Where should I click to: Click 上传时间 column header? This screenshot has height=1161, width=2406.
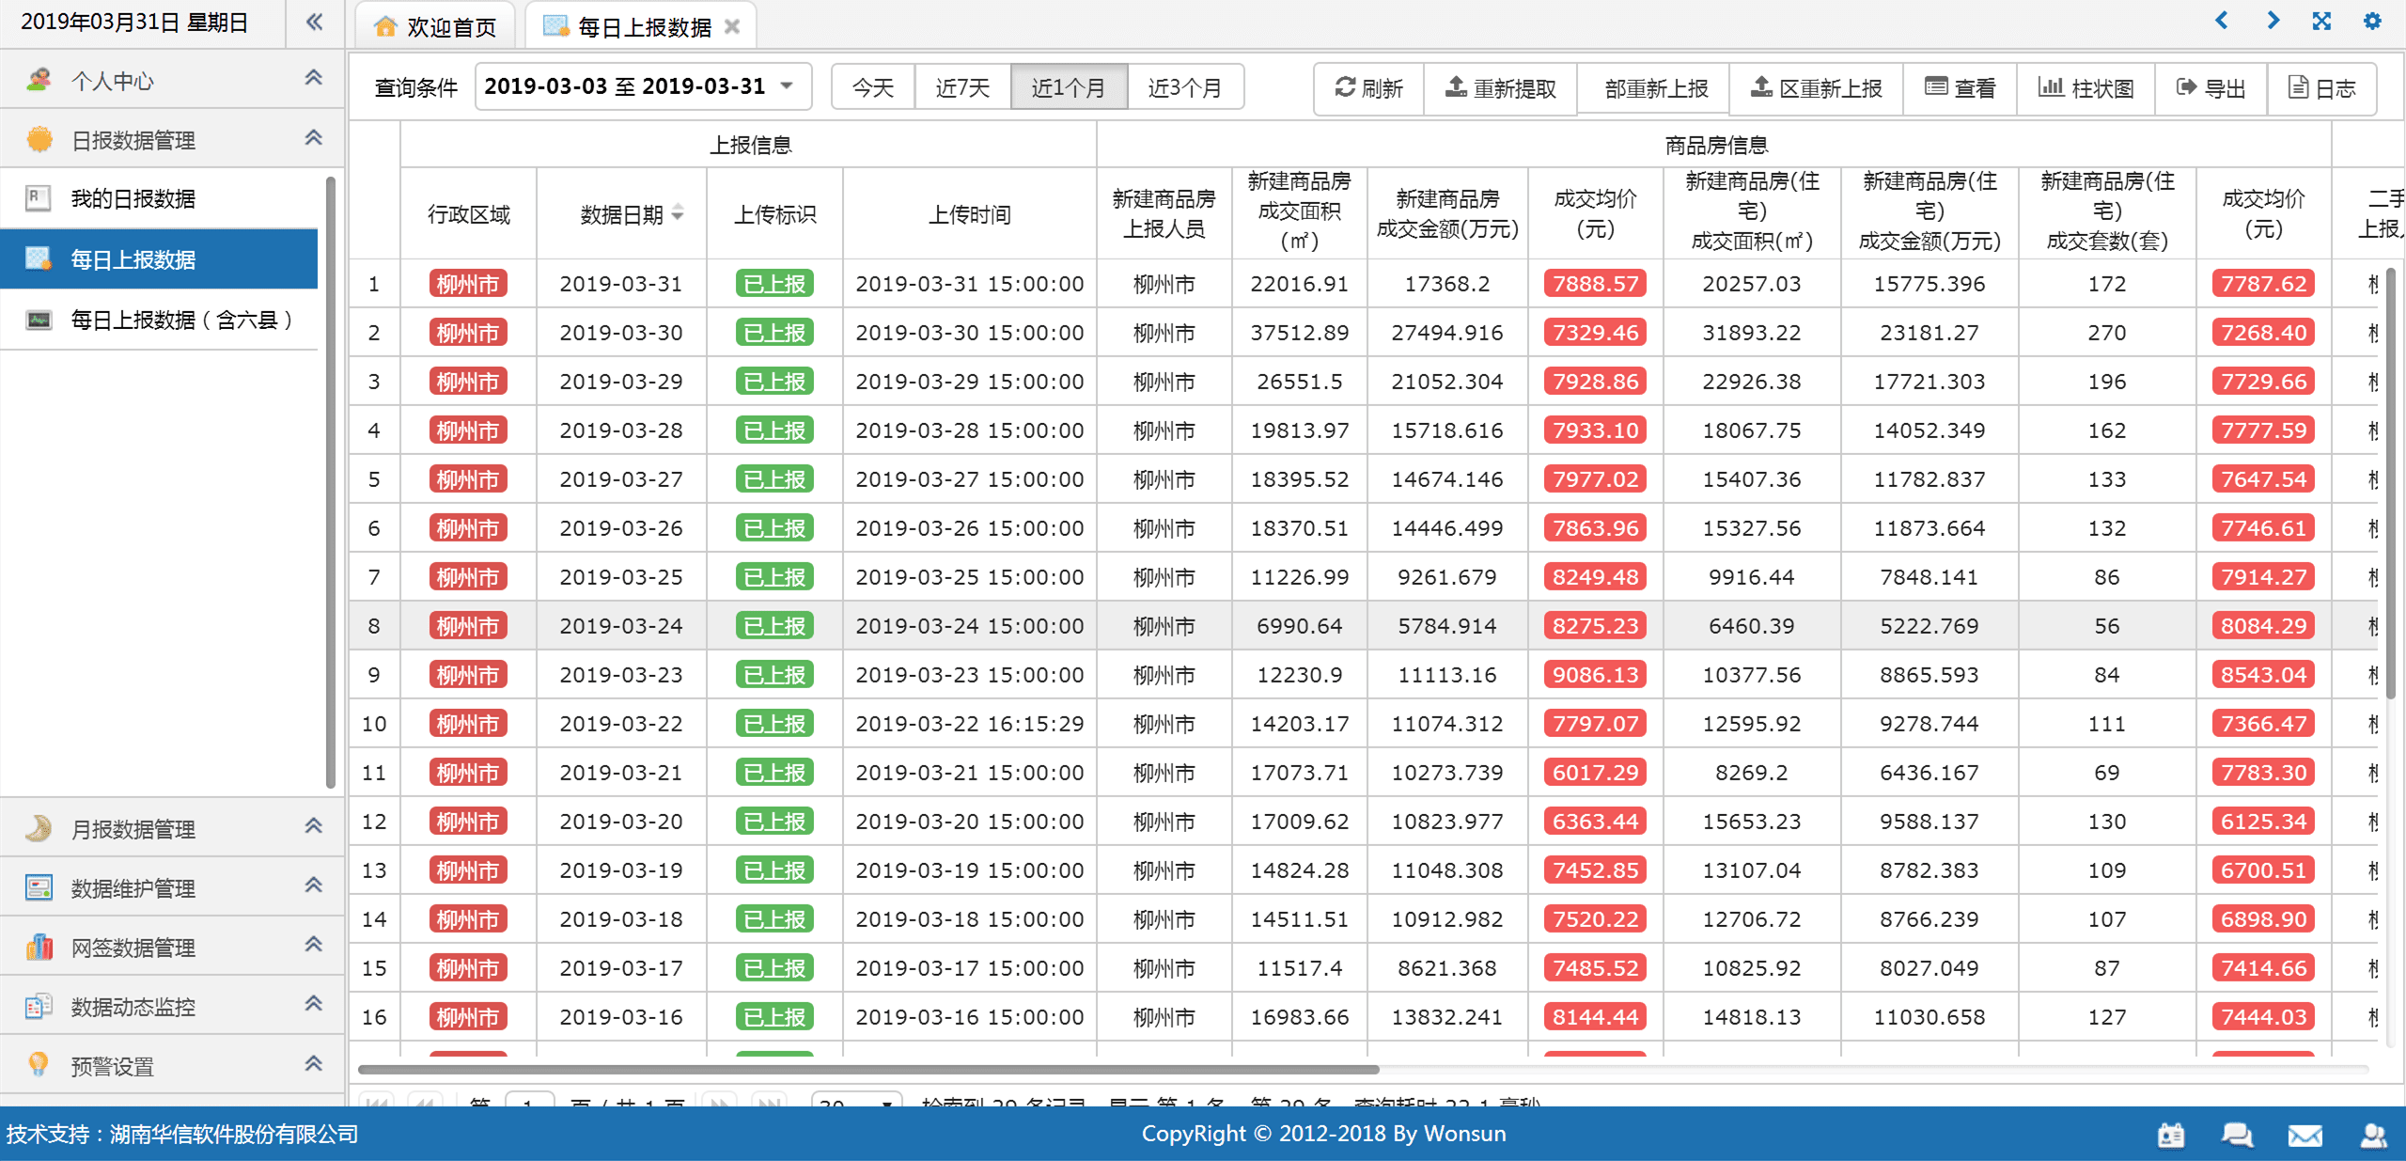point(970,214)
